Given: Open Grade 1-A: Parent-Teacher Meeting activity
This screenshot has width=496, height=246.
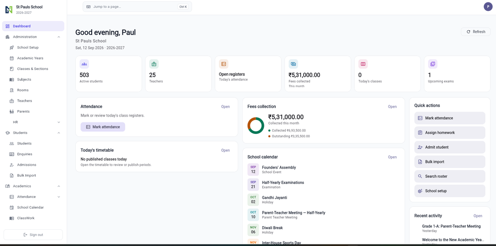Looking at the screenshot, I should click(451, 228).
